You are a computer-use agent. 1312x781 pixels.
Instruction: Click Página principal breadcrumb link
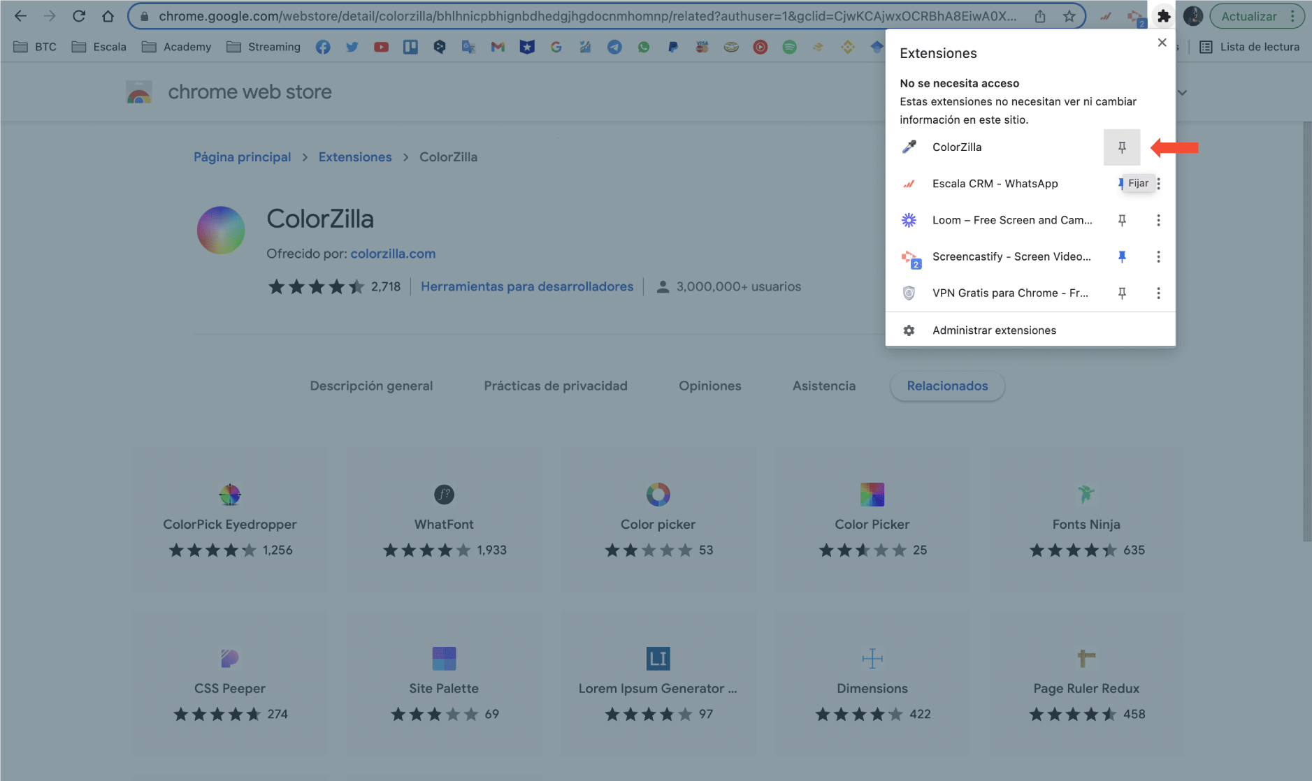coord(242,157)
